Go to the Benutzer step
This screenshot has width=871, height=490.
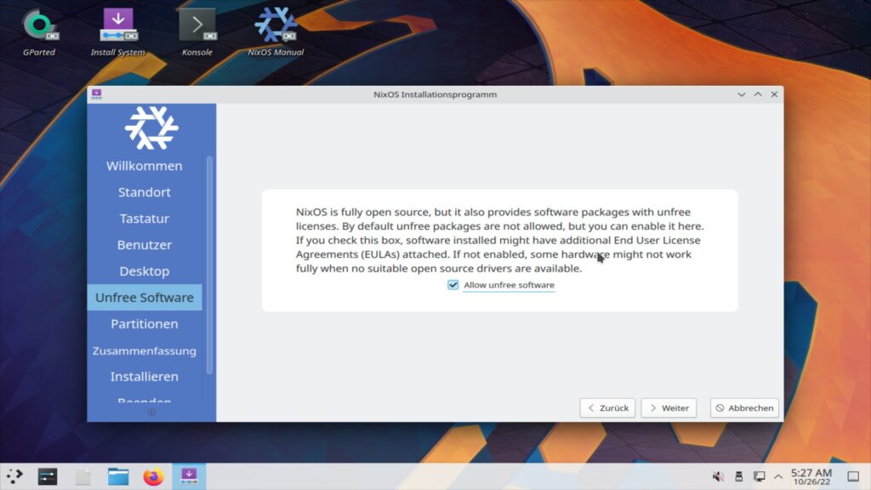(x=145, y=244)
